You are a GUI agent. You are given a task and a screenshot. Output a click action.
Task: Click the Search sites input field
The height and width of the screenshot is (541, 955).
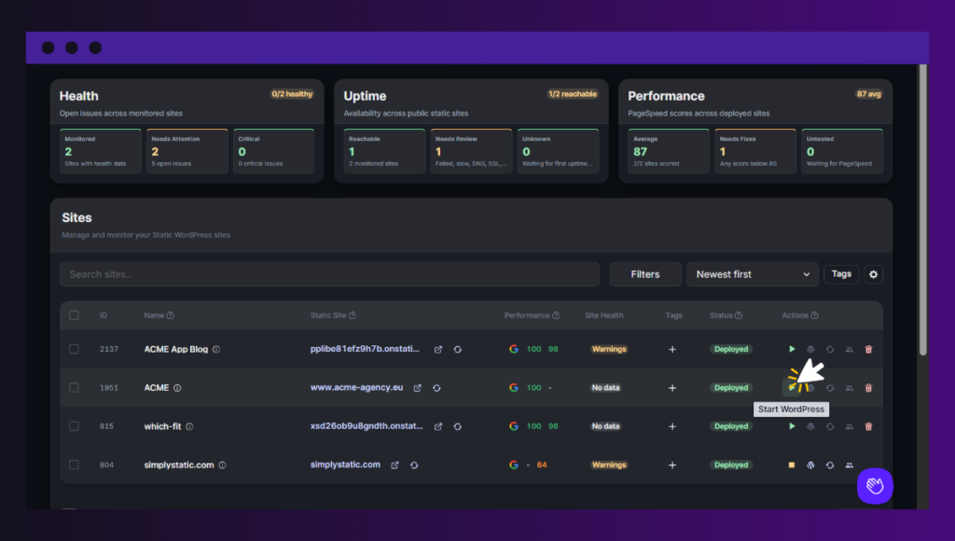pyautogui.click(x=329, y=274)
